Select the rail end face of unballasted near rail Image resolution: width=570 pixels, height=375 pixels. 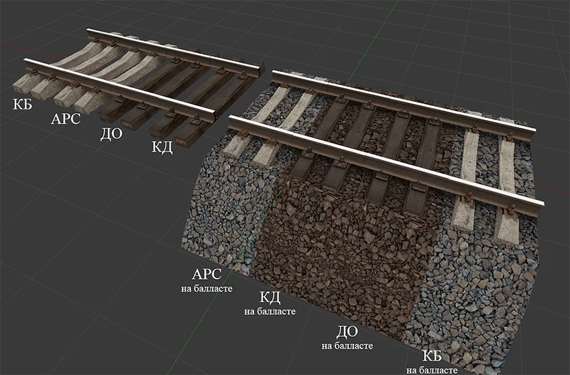pos(214,117)
